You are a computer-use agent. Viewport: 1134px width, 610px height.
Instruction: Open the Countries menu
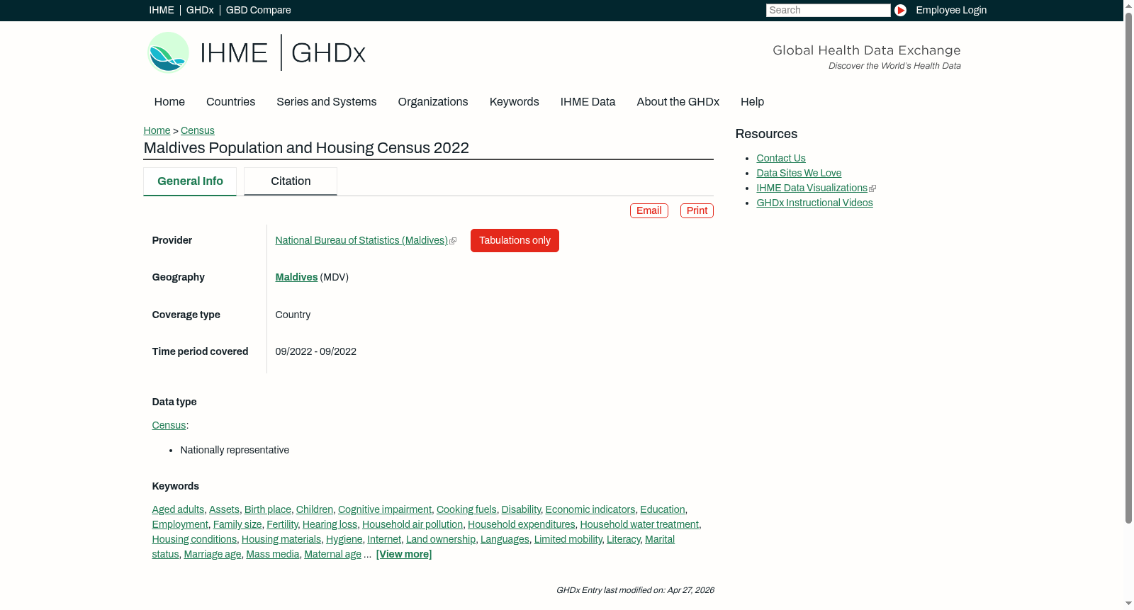pyautogui.click(x=230, y=102)
